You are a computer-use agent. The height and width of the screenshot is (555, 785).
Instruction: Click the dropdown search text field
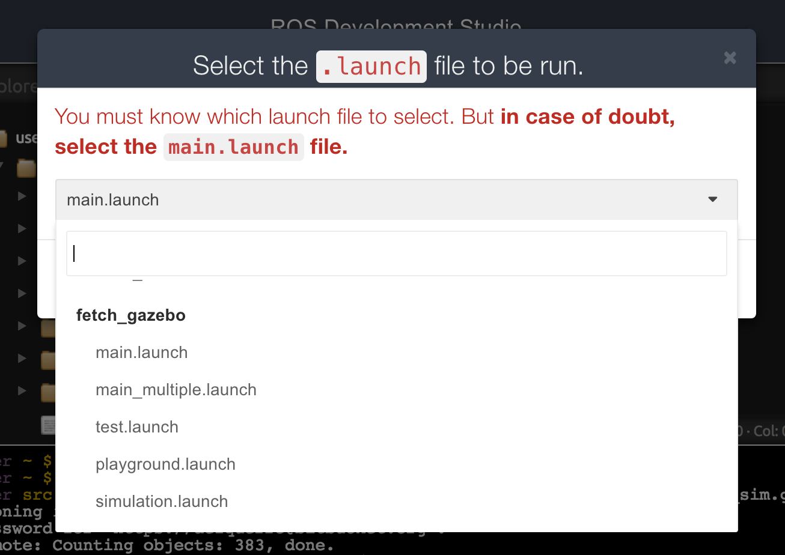(x=397, y=253)
